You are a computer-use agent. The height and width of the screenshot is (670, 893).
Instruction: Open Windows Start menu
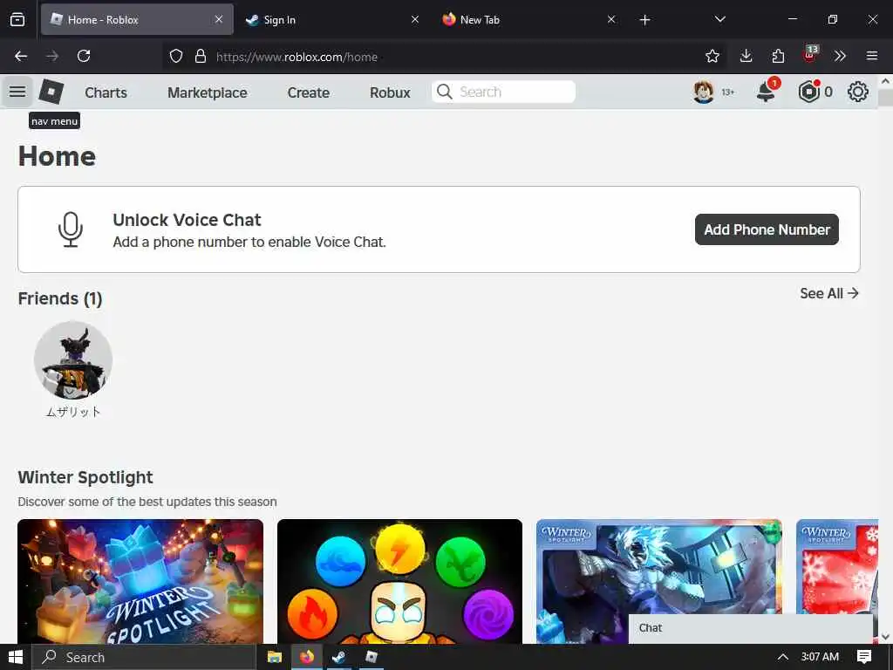(x=15, y=657)
